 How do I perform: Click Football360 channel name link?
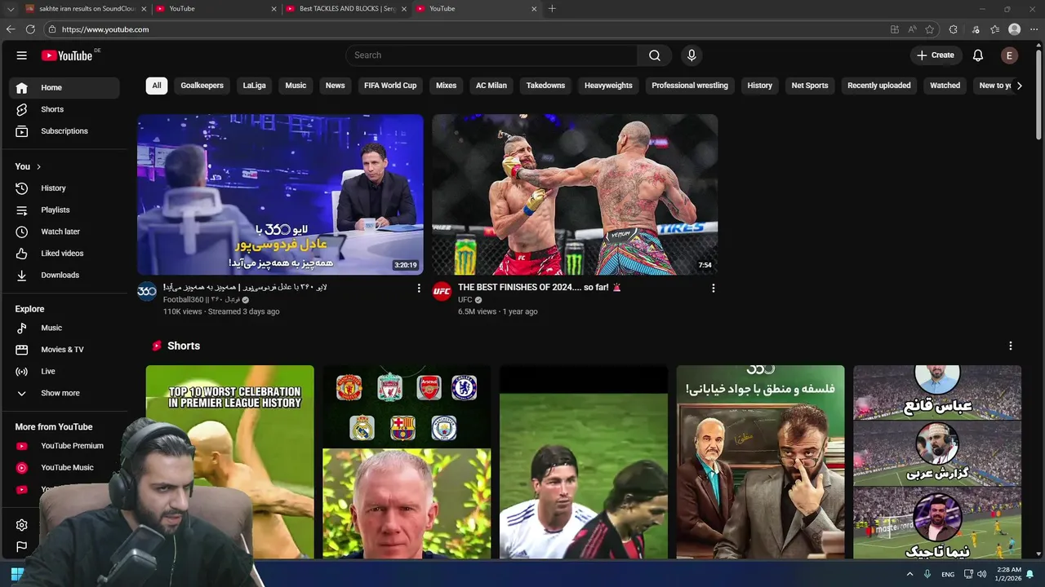tap(202, 300)
